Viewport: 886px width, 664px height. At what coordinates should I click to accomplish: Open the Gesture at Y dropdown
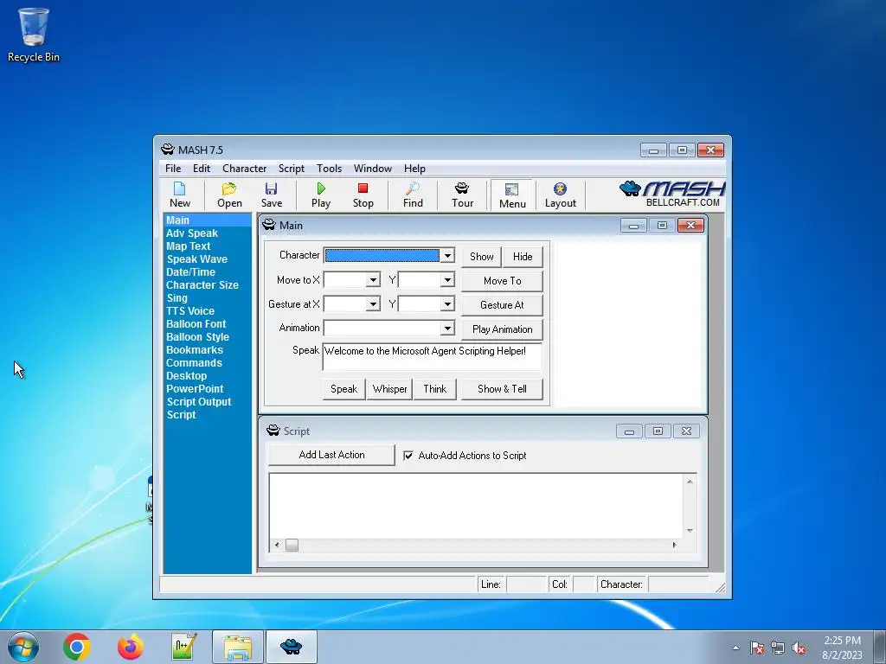point(447,303)
